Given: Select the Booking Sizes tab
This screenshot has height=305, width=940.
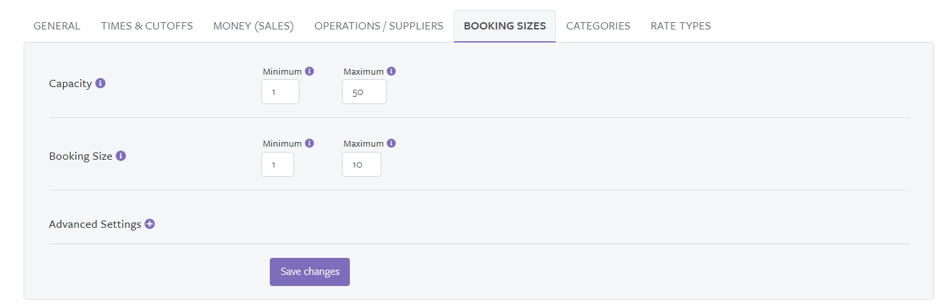Looking at the screenshot, I should (x=504, y=26).
